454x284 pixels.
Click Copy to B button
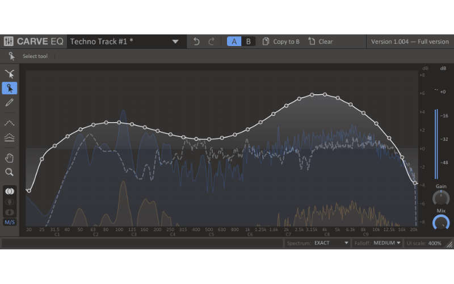[281, 41]
